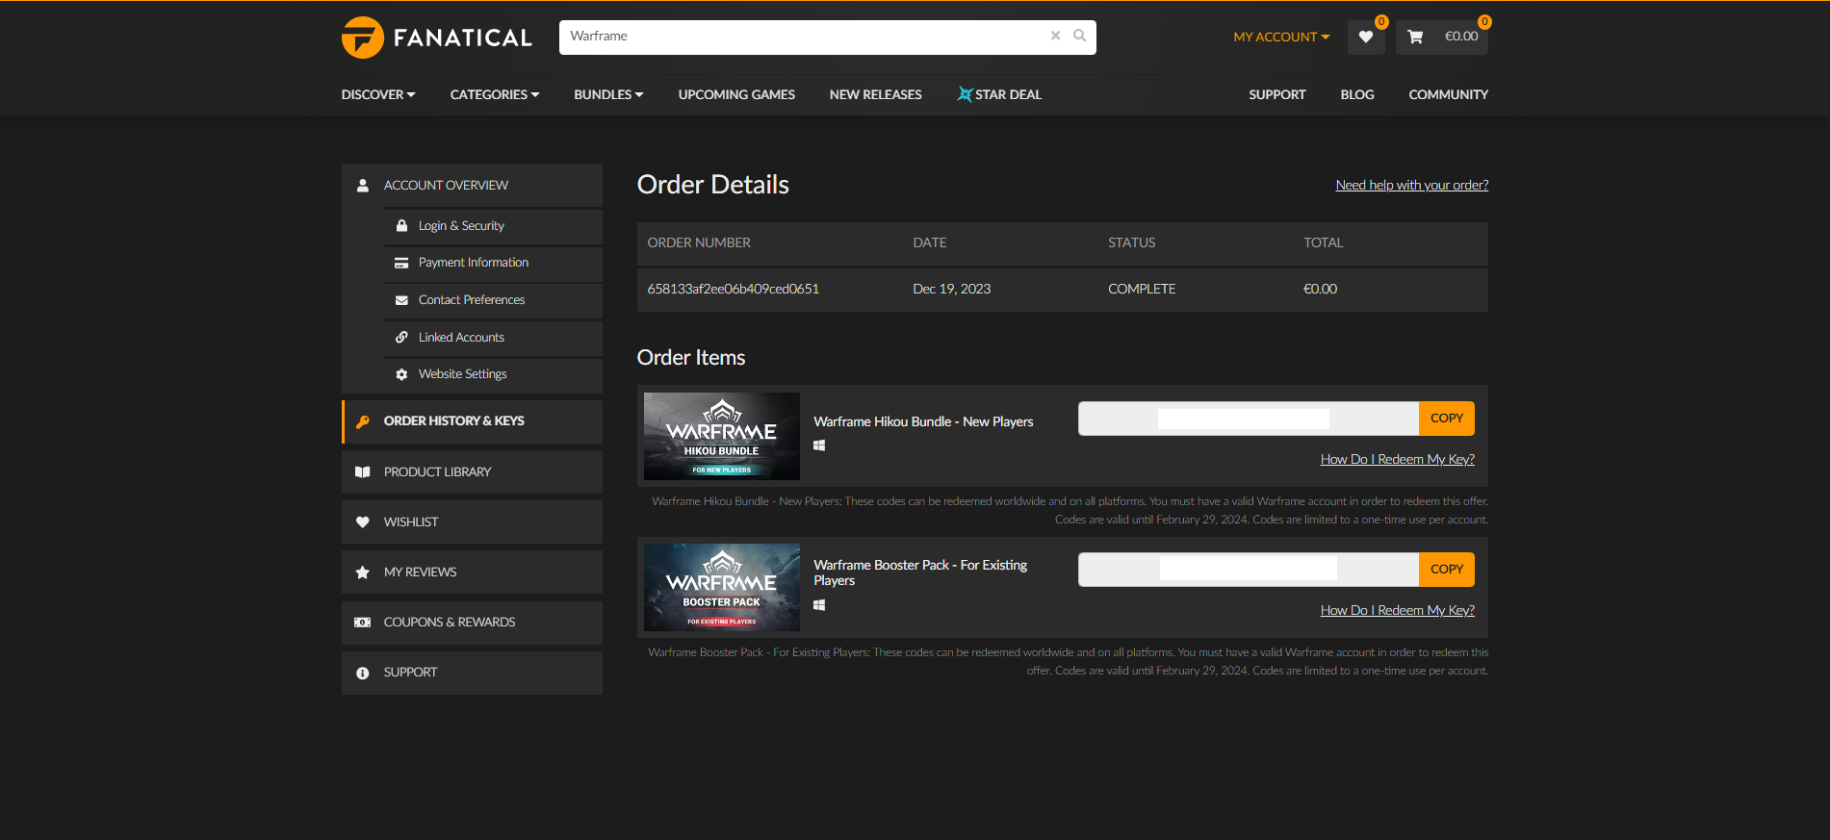Open Coupons & Rewards
Screen dimensions: 1830x840
click(x=472, y=623)
